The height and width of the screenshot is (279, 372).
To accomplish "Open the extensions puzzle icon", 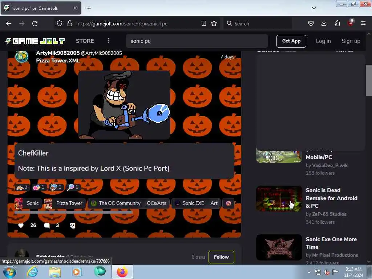I will (x=337, y=24).
